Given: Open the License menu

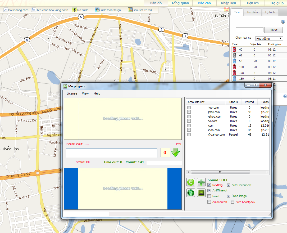Looking at the screenshot, I should tap(72, 93).
